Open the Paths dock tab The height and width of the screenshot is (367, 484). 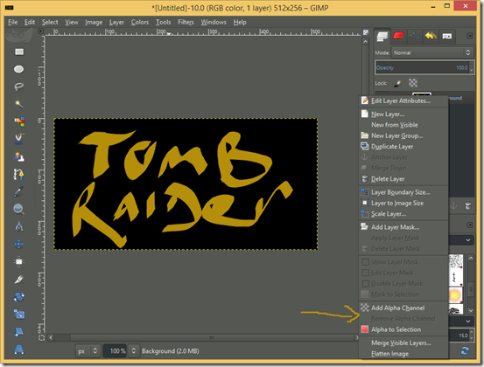click(x=414, y=36)
